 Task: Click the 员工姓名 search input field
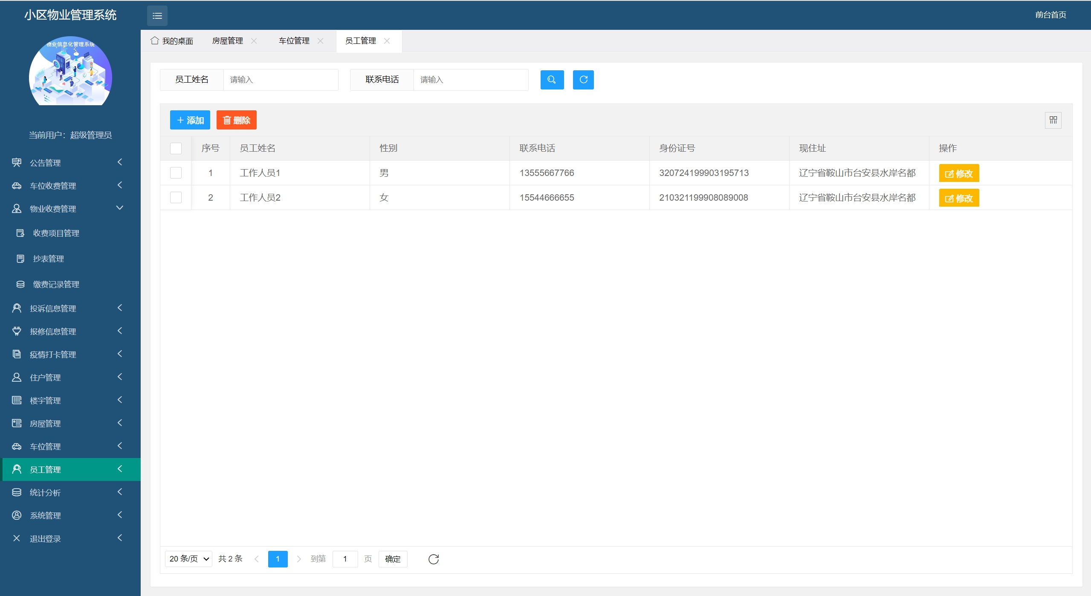click(x=281, y=80)
